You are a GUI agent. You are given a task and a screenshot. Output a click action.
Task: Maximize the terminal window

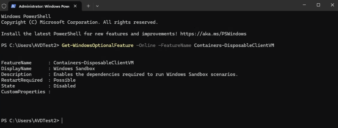pyautogui.click(x=318, y=5)
